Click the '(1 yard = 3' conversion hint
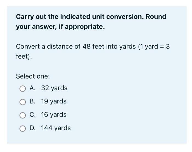Screen dimensions: 192x152 pyautogui.click(x=154, y=47)
